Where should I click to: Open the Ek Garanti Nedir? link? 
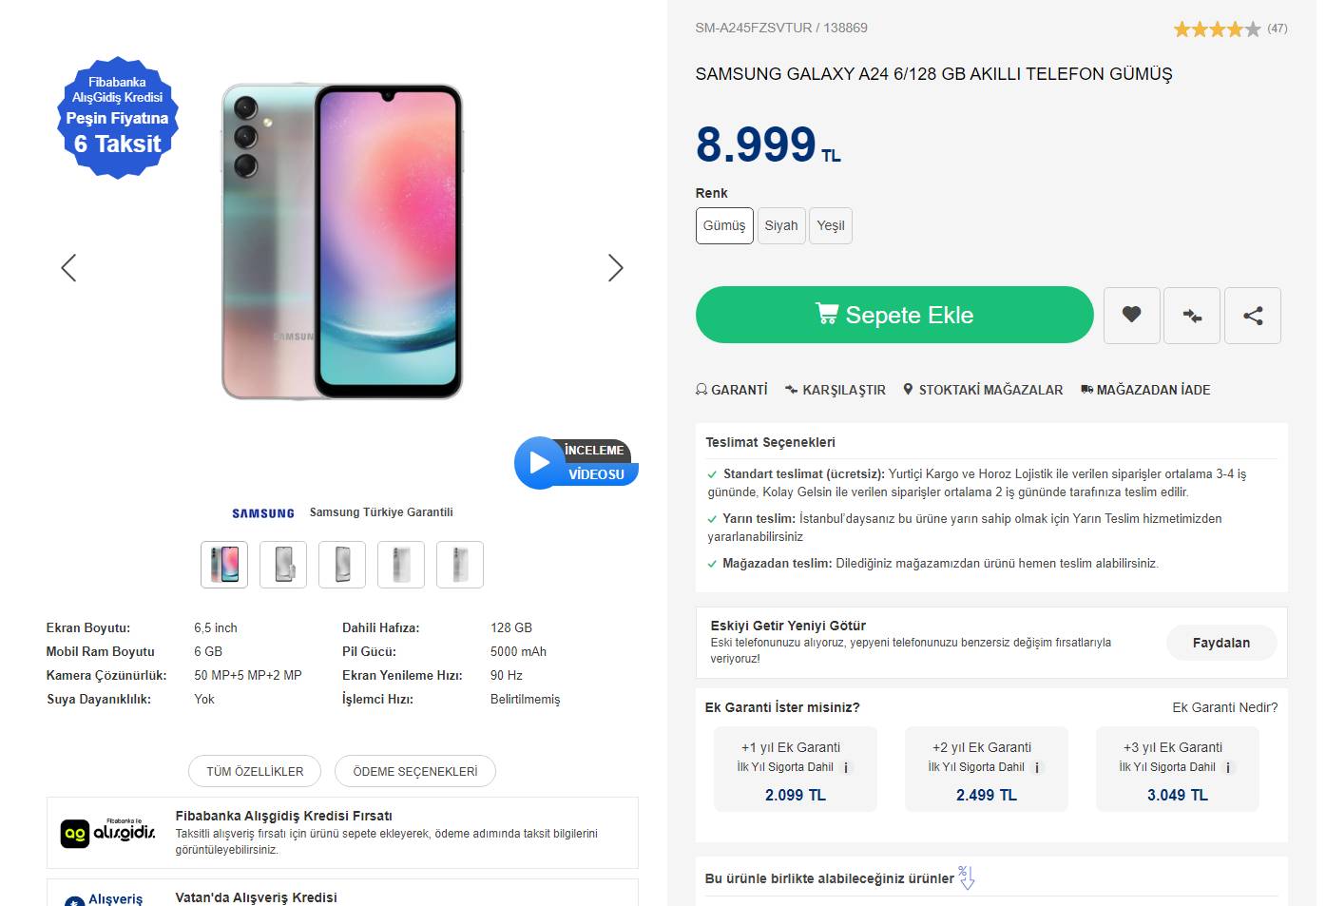1224,707
